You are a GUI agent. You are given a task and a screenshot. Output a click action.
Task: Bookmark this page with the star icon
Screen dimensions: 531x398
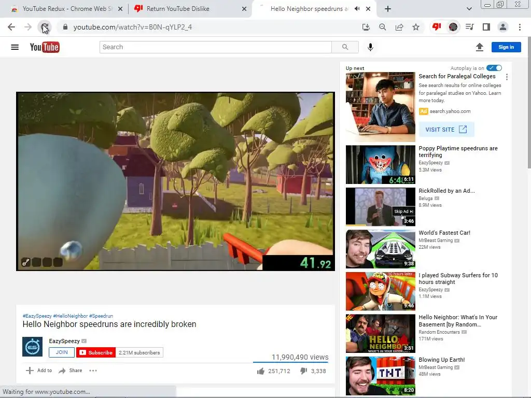[416, 27]
